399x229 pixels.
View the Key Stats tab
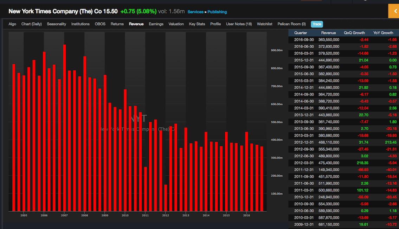pos(197,24)
